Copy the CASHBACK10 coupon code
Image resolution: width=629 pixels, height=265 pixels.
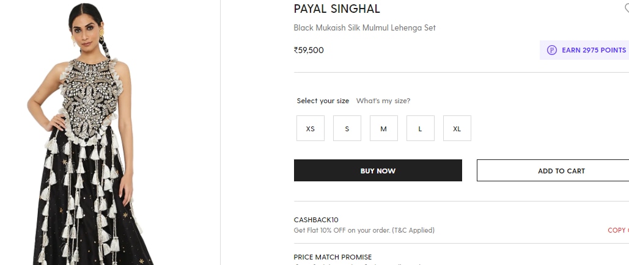tap(617, 230)
